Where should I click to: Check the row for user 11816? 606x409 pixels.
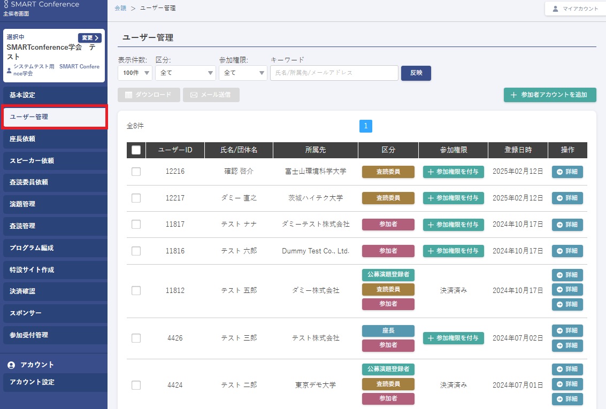click(x=136, y=251)
